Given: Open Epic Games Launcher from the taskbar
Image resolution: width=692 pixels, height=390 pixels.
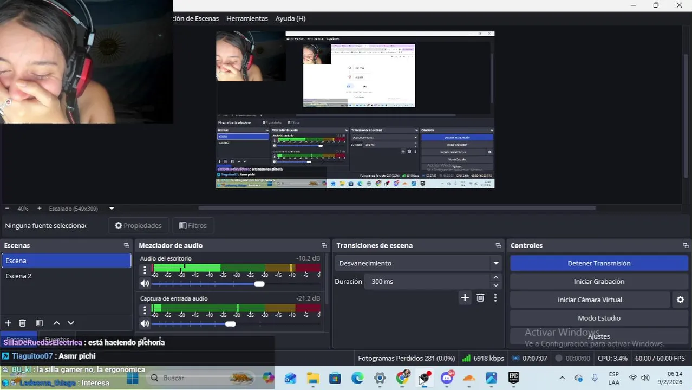Looking at the screenshot, I should [x=513, y=378].
